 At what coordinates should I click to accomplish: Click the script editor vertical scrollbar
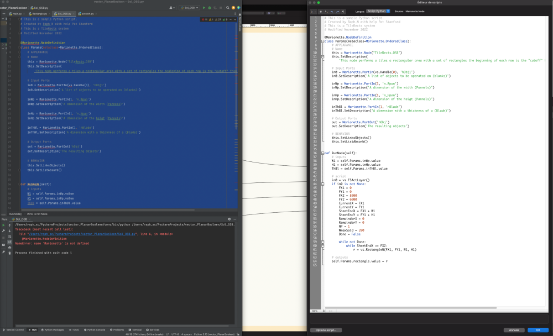[548, 166]
